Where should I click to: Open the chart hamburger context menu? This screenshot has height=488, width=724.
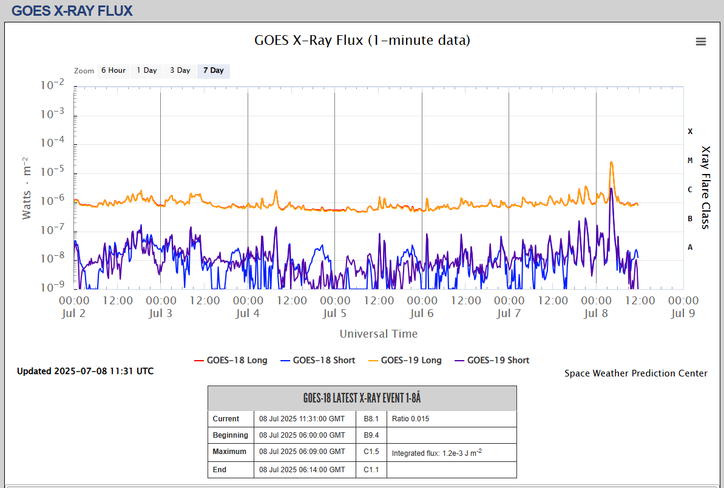[x=700, y=41]
